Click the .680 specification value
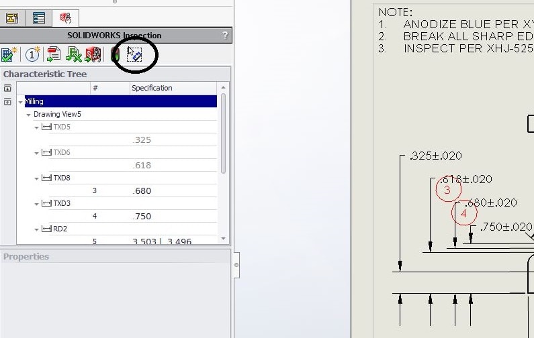This screenshot has height=338, width=534. pos(142,190)
